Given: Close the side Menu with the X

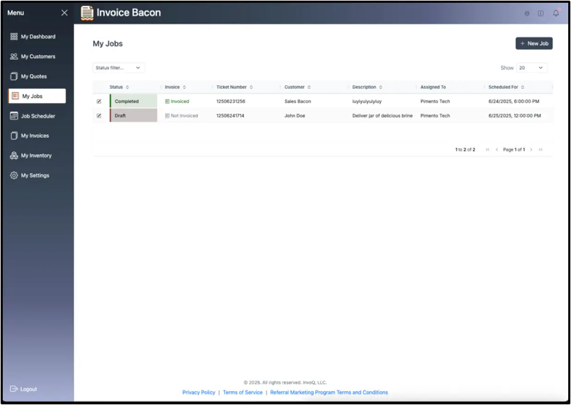Looking at the screenshot, I should click(x=64, y=13).
